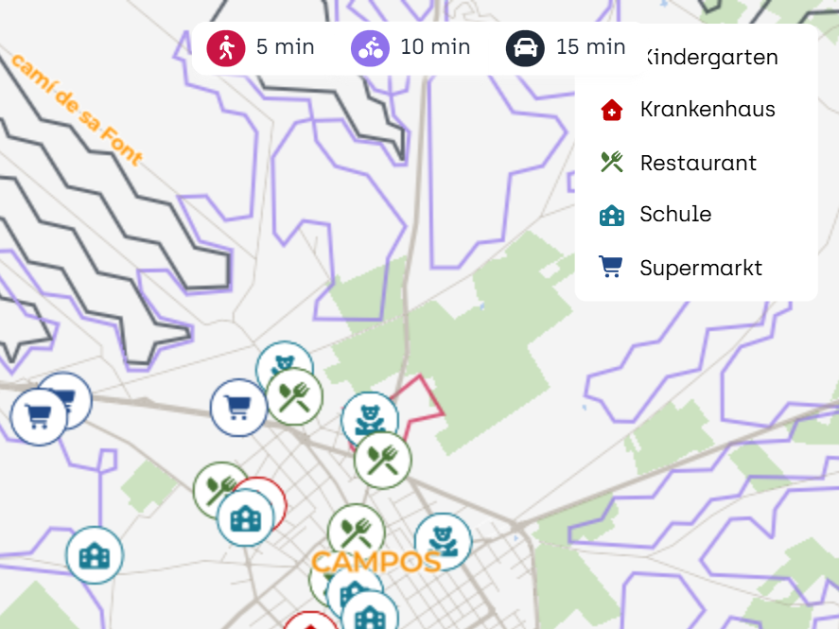Click the teal school building legend icon
The width and height of the screenshot is (839, 629).
tap(612, 215)
